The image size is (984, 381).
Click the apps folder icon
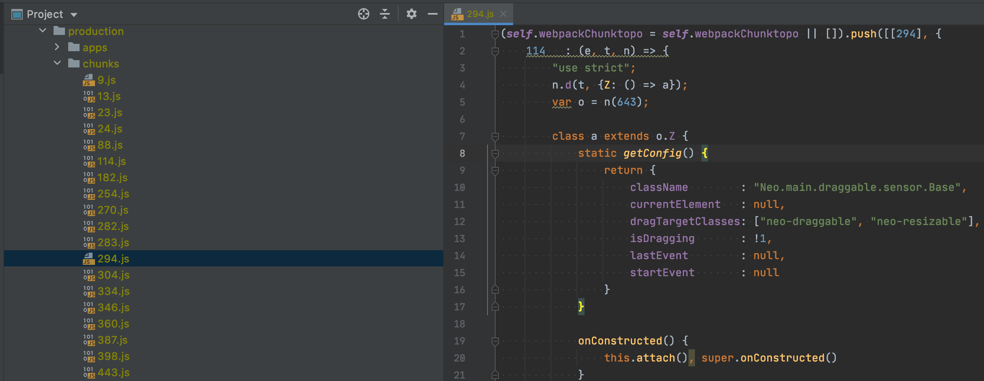click(74, 47)
